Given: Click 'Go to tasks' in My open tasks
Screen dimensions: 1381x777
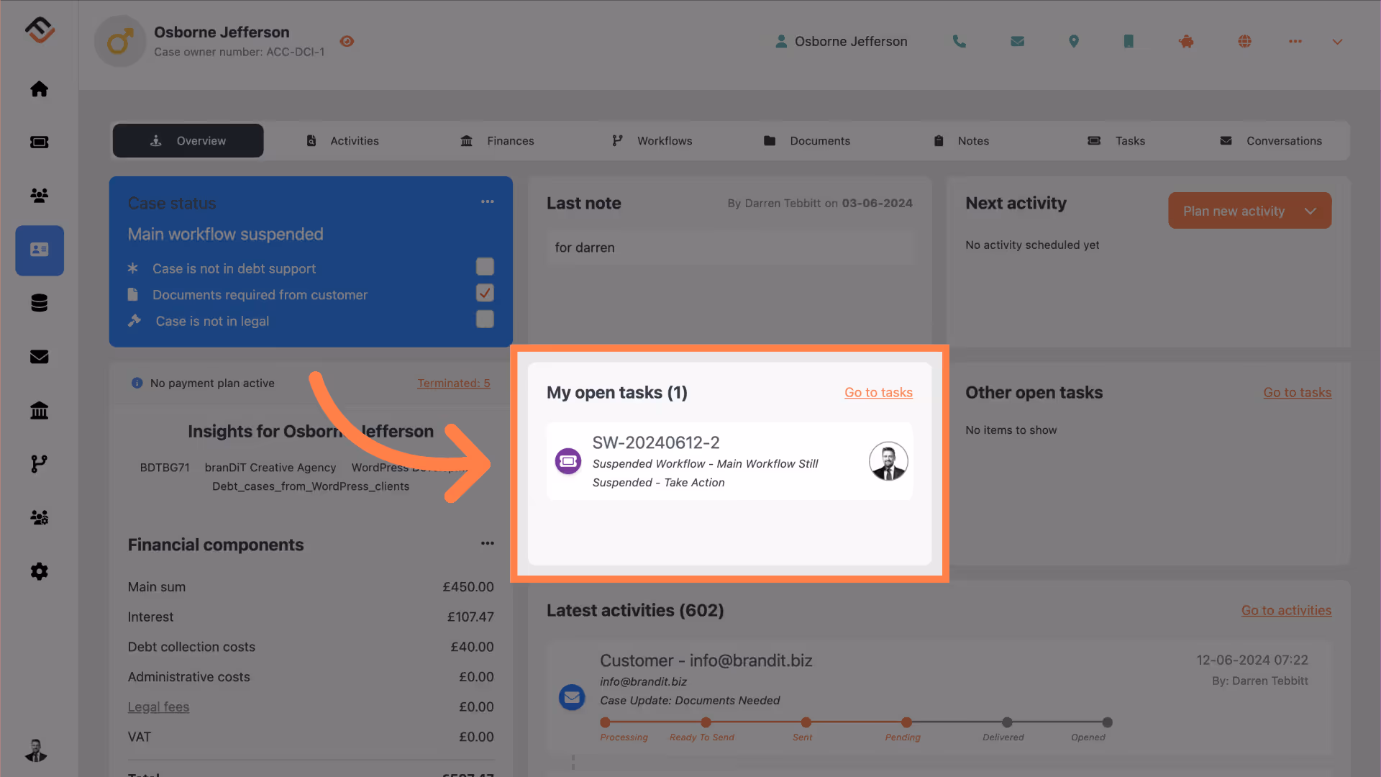Looking at the screenshot, I should point(878,393).
